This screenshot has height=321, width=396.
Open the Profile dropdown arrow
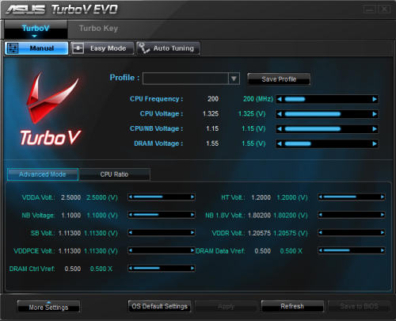[x=234, y=78]
